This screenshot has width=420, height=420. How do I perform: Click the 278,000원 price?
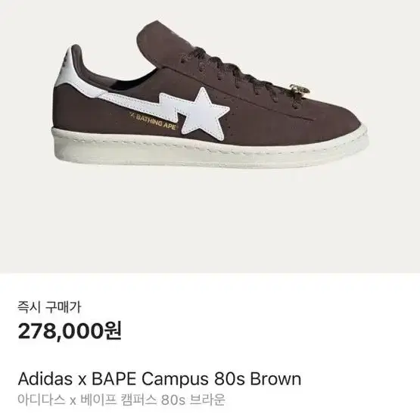(x=70, y=331)
